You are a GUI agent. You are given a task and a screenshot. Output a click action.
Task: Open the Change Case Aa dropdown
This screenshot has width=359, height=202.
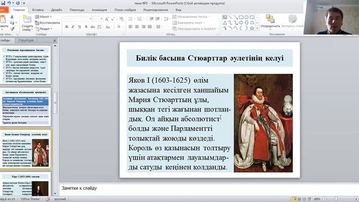108,27
